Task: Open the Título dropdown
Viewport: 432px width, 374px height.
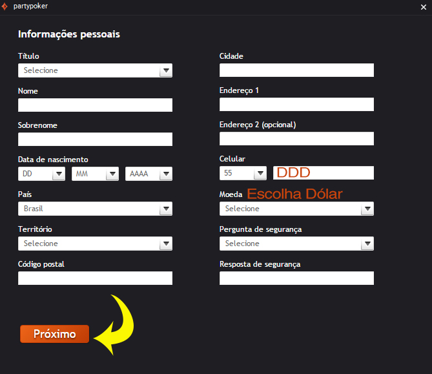Action: click(x=95, y=70)
